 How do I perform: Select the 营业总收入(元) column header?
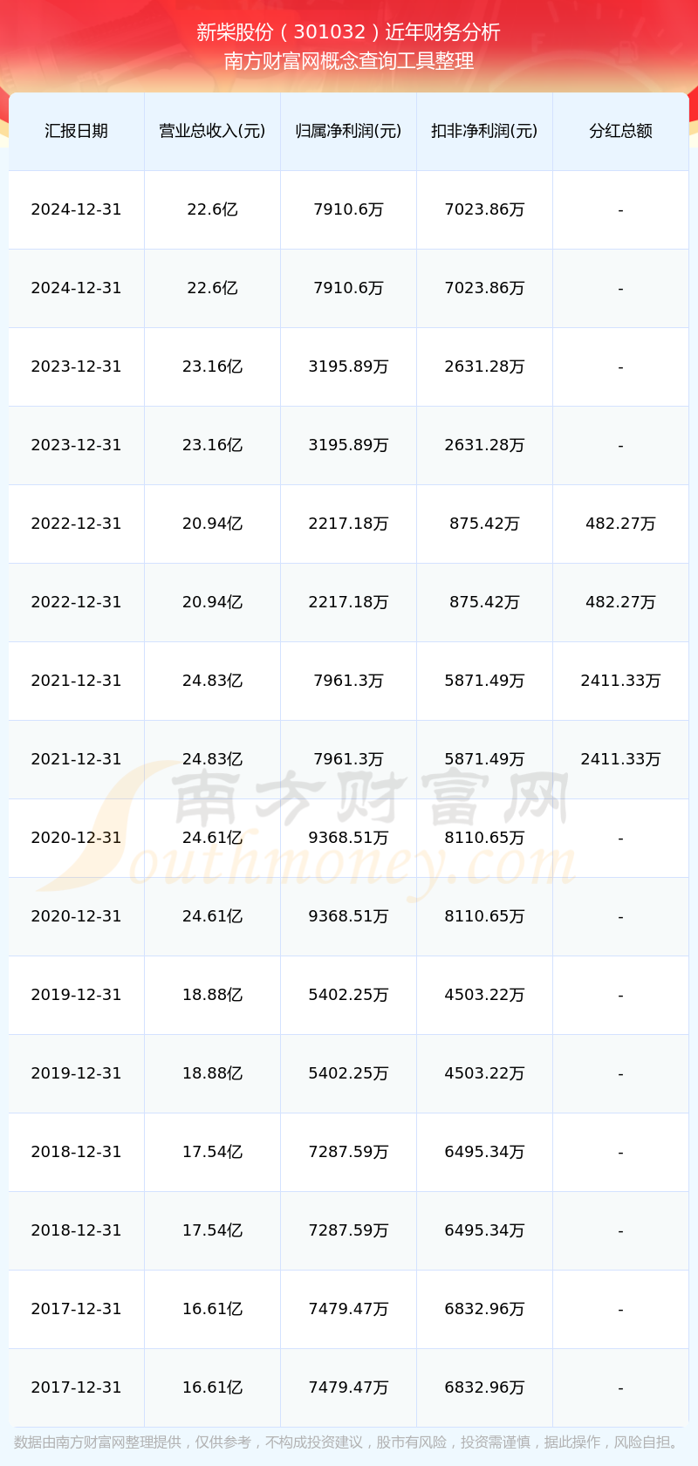[212, 131]
